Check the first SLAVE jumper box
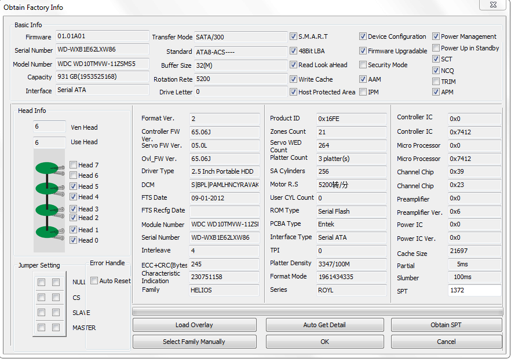Viewport: 511px width, 359px height. pyautogui.click(x=41, y=313)
